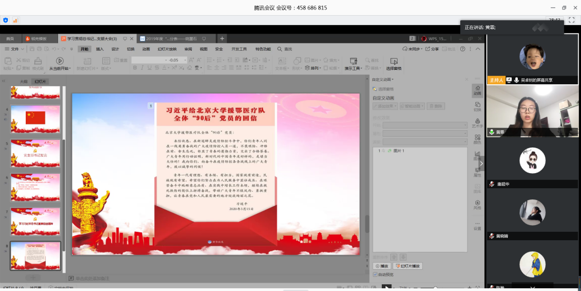Toggle bold formatting B

click(x=135, y=68)
